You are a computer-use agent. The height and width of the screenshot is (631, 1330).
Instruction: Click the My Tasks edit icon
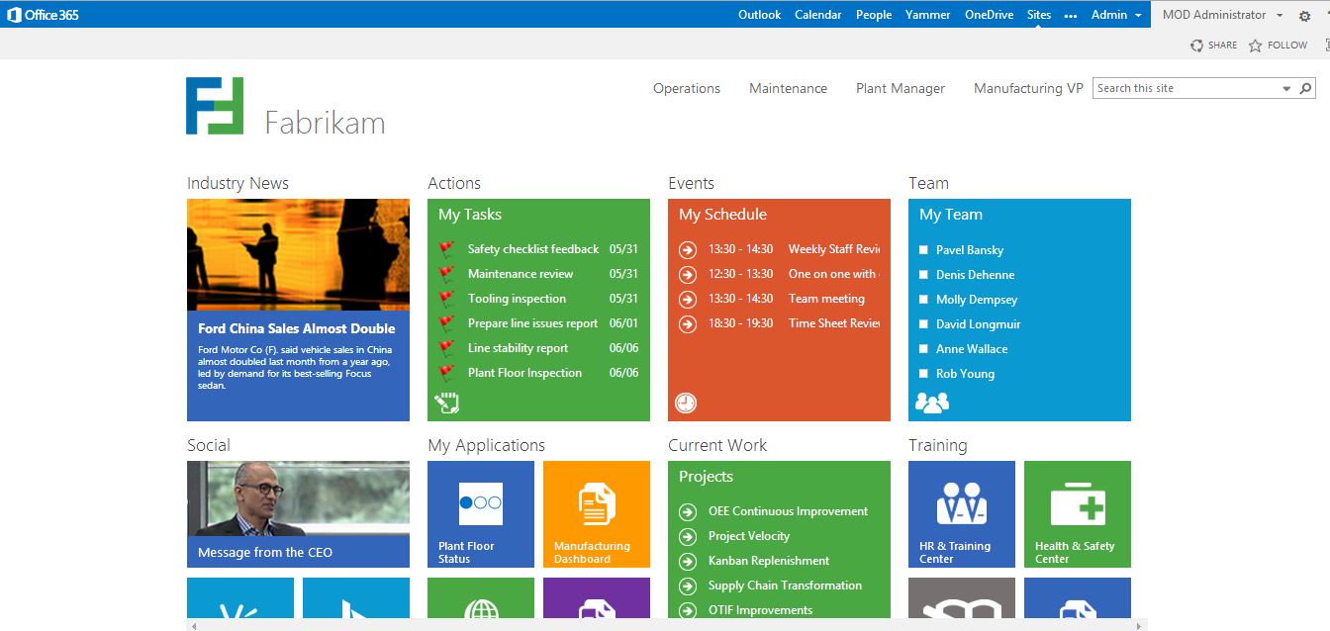[x=447, y=403]
